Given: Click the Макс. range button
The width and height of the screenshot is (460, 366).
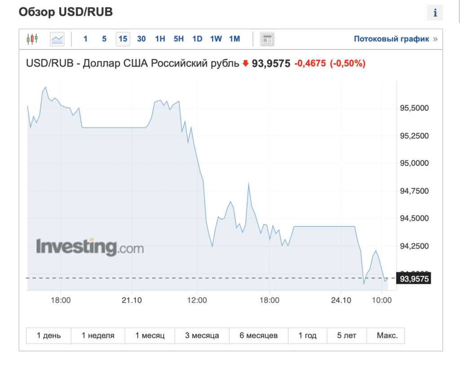Looking at the screenshot, I should click(387, 335).
